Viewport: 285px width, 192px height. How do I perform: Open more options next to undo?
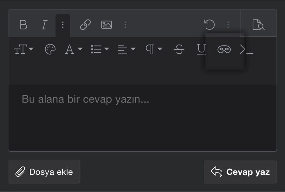228,25
